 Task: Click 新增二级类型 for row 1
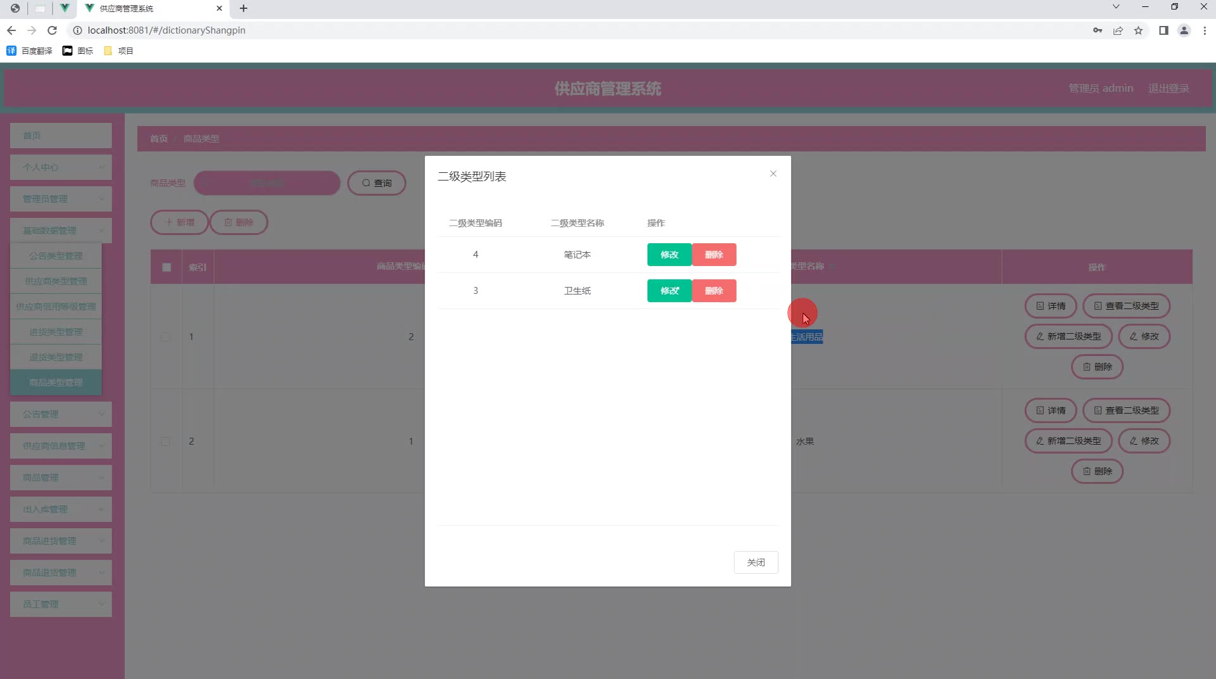pyautogui.click(x=1068, y=336)
